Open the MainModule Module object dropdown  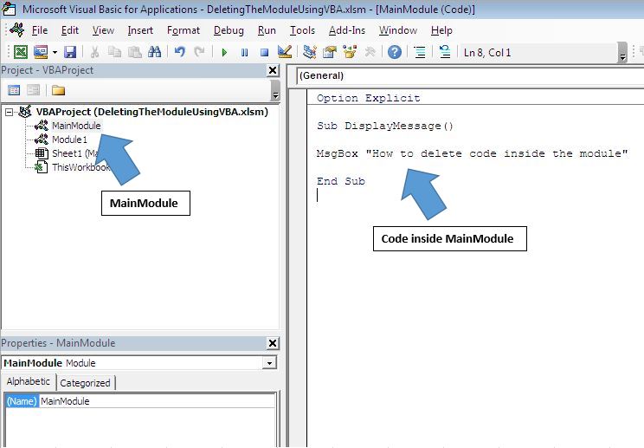269,363
